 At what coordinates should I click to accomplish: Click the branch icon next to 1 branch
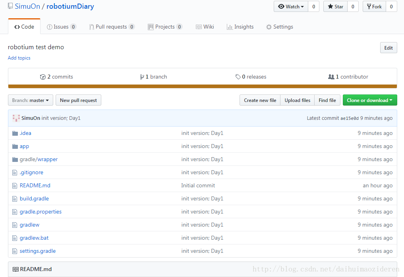(x=142, y=77)
